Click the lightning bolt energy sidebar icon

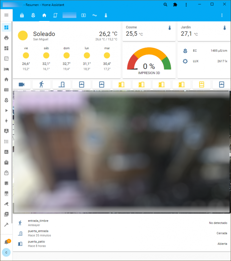[6, 121]
